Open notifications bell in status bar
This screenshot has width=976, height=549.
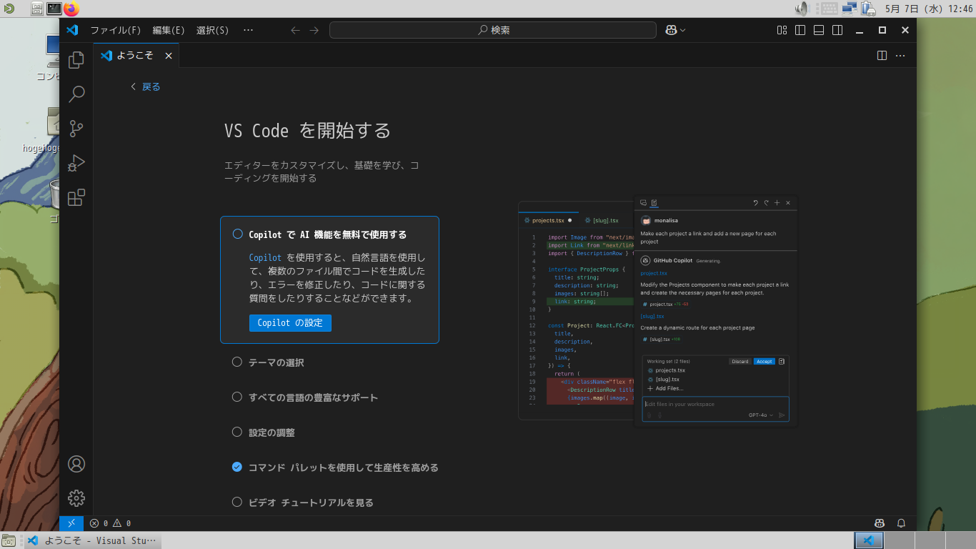[x=901, y=523]
